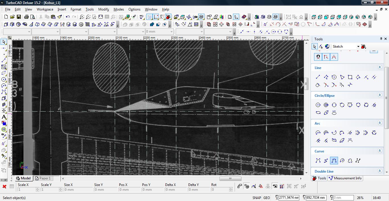Image resolution: width=389 pixels, height=201 pixels.
Task: Click the Tools palette vertical scrollbar
Action: [386, 98]
